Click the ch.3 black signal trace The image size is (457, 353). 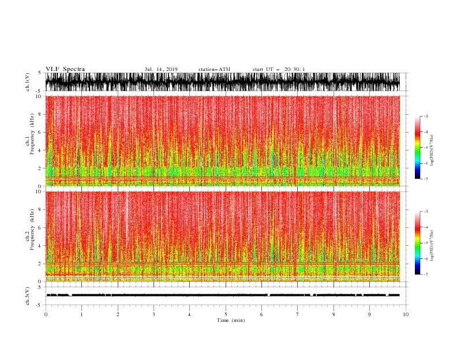click(x=223, y=295)
